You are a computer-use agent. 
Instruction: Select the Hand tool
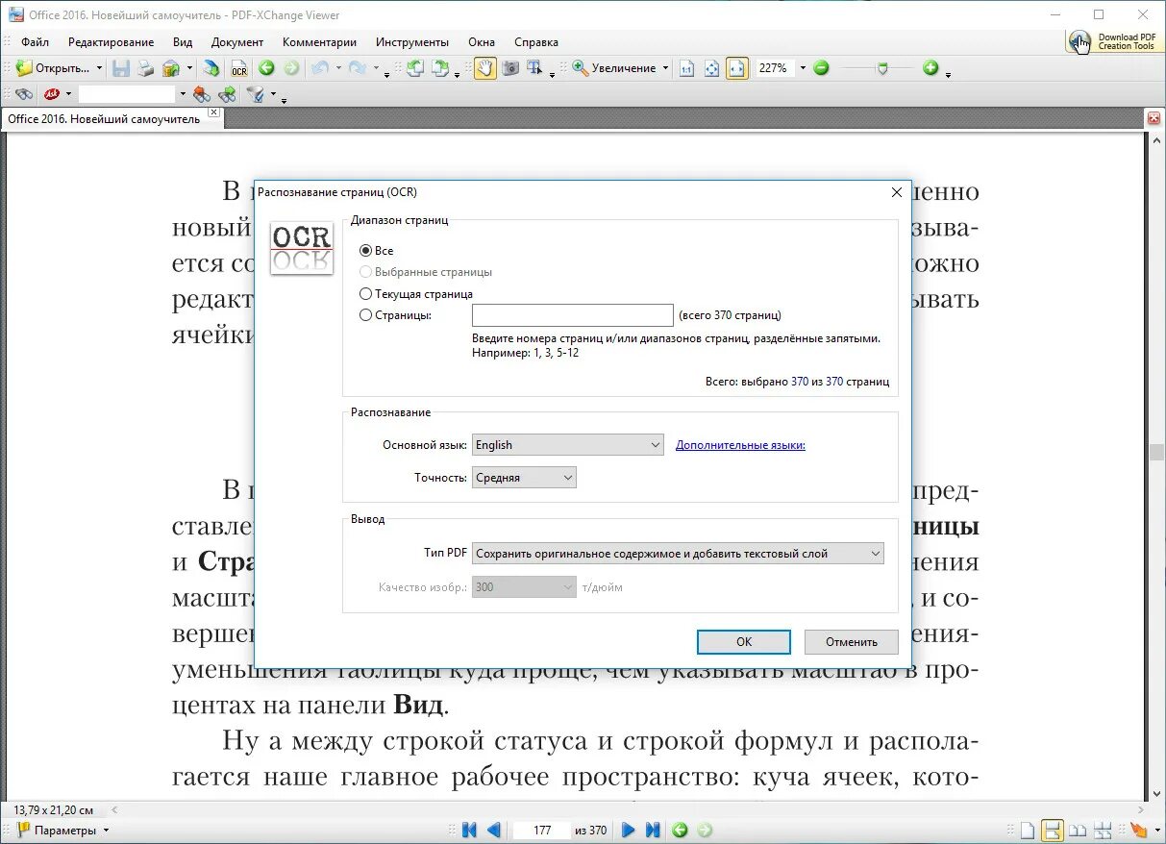[485, 68]
